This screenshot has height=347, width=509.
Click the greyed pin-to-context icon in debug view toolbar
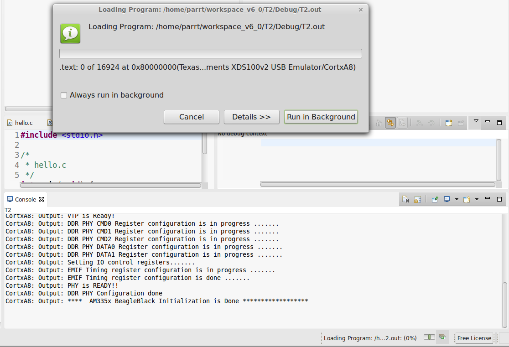click(461, 123)
